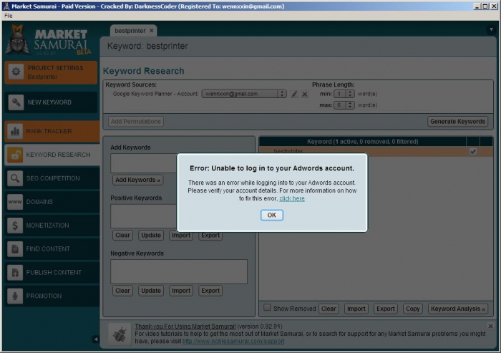Copy the keyword results

[x=412, y=309]
